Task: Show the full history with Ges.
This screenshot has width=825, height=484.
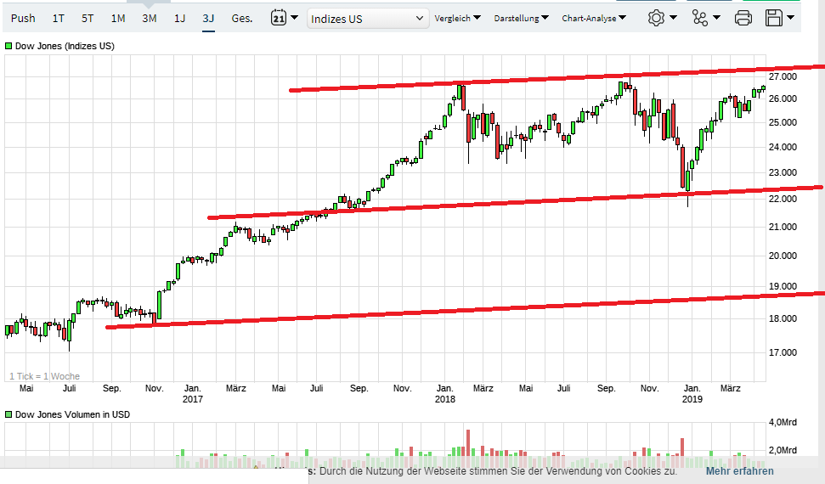Action: pos(242,19)
